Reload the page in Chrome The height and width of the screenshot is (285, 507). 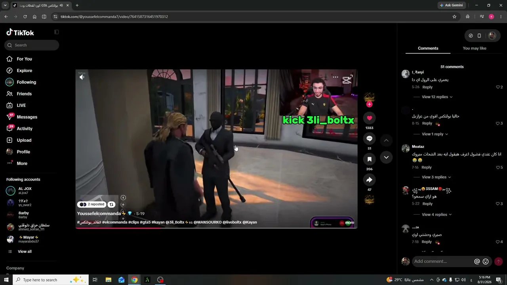point(25,17)
